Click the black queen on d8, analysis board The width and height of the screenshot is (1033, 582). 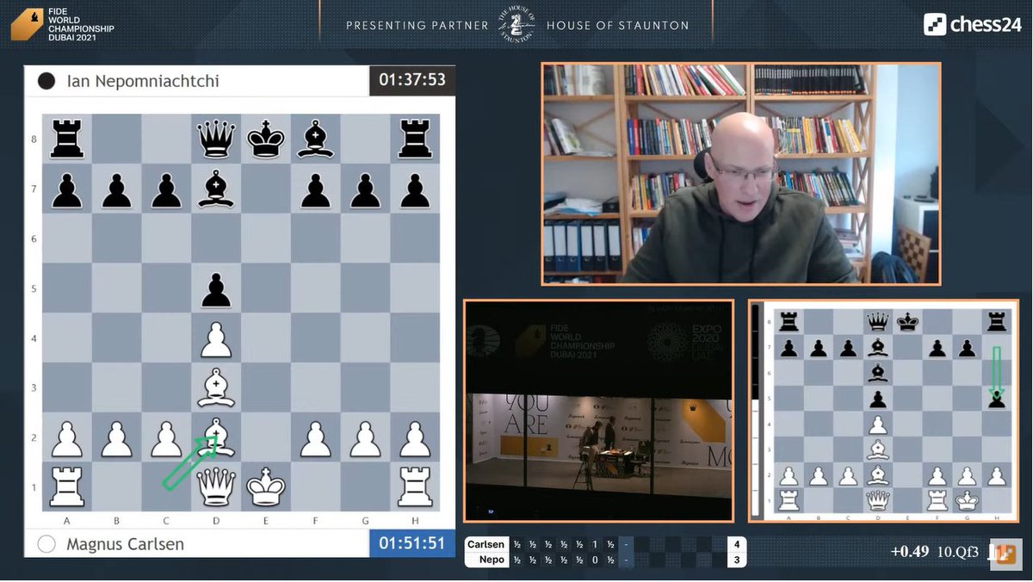(x=878, y=322)
